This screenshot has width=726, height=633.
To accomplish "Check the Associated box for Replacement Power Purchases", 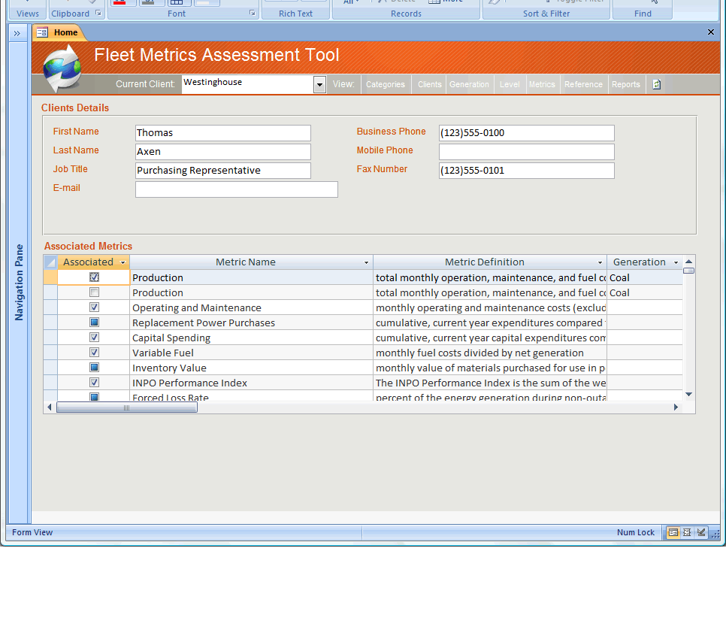I will coord(94,323).
